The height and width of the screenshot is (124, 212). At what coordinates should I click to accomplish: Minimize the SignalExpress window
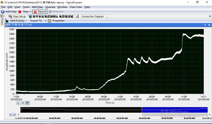(188, 2)
